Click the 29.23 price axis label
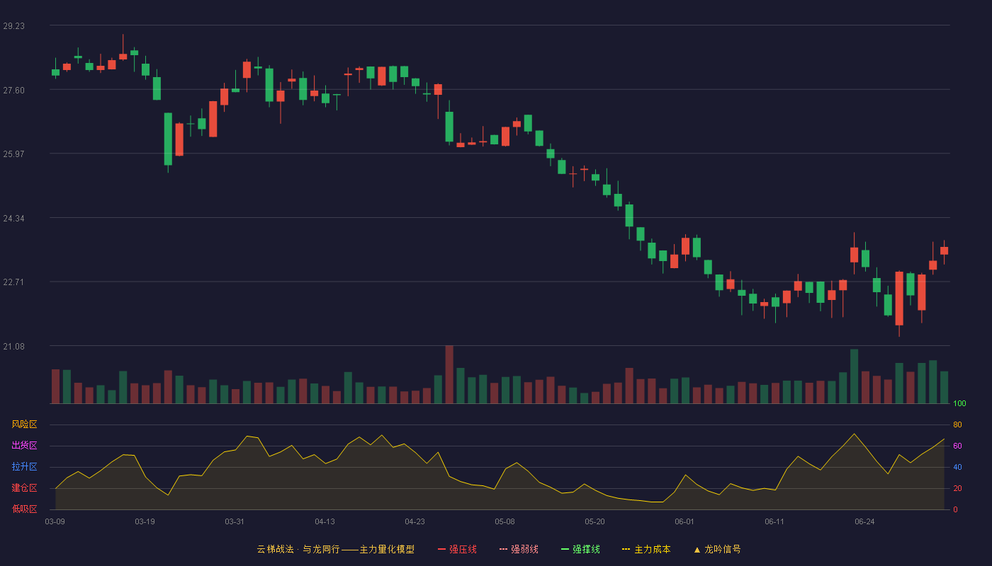This screenshot has height=566, width=992. pyautogui.click(x=13, y=26)
